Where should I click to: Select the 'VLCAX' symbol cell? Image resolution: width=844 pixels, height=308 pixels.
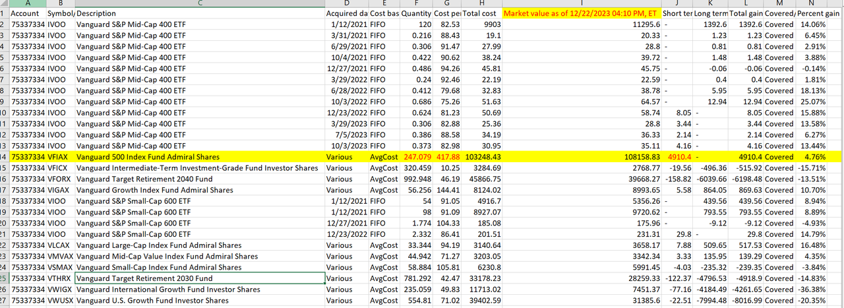point(60,245)
